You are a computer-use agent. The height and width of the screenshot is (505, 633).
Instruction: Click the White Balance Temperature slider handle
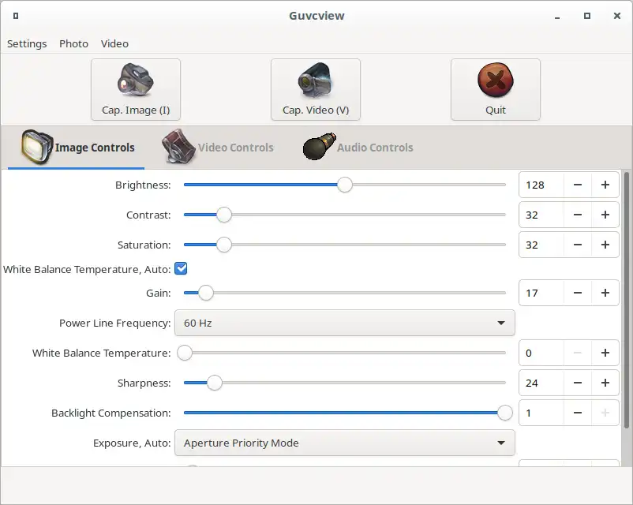[x=185, y=353]
